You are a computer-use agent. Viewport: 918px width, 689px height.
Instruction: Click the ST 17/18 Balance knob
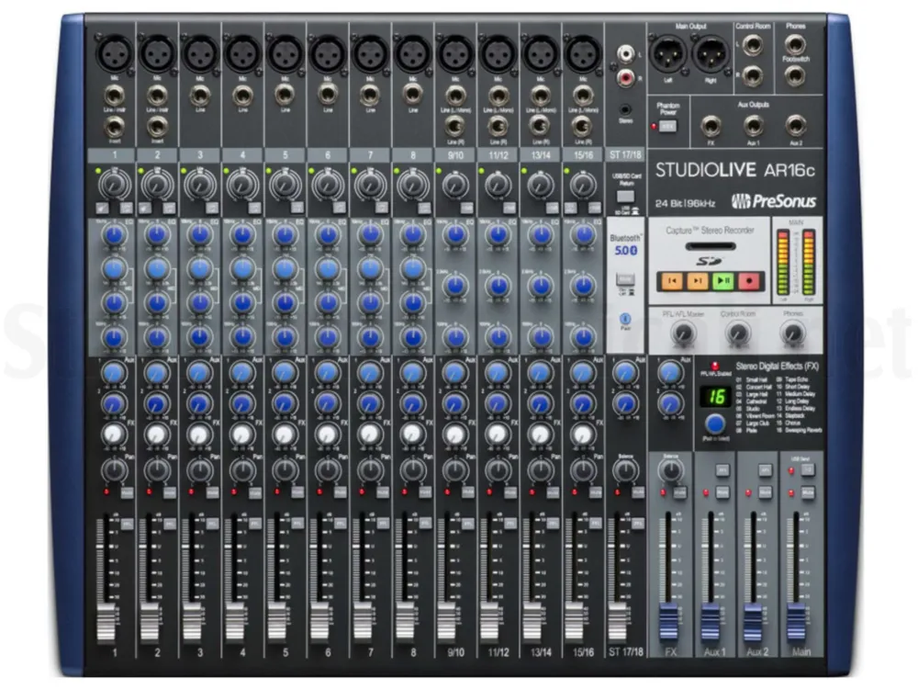coord(625,469)
